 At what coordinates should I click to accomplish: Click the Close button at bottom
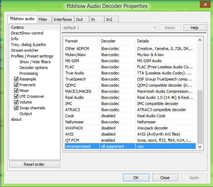(165, 178)
